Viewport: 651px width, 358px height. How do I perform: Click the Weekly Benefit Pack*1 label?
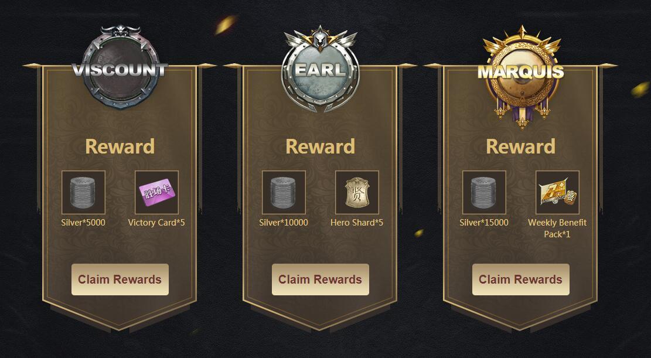[557, 229]
